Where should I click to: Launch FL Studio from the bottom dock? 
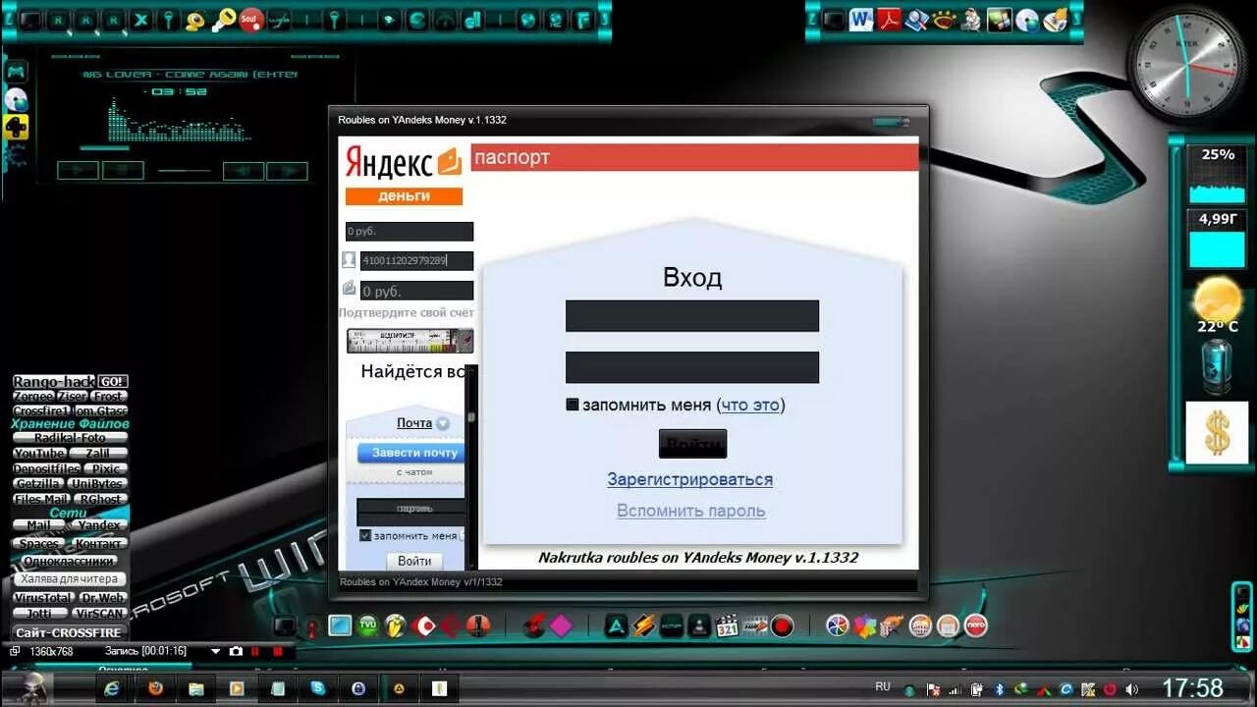pyautogui.click(x=395, y=625)
